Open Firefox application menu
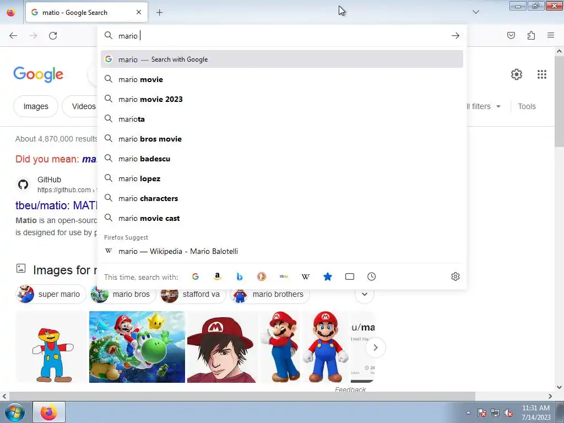Viewport: 564px width, 423px height. [551, 35]
